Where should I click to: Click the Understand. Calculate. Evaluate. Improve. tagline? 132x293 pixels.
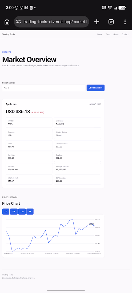[x=18, y=278]
